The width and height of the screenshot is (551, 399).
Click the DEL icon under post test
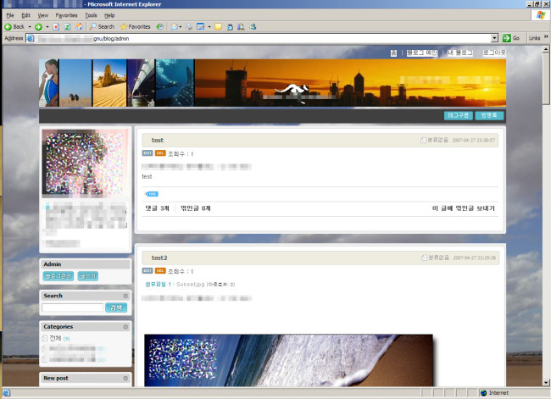160,153
